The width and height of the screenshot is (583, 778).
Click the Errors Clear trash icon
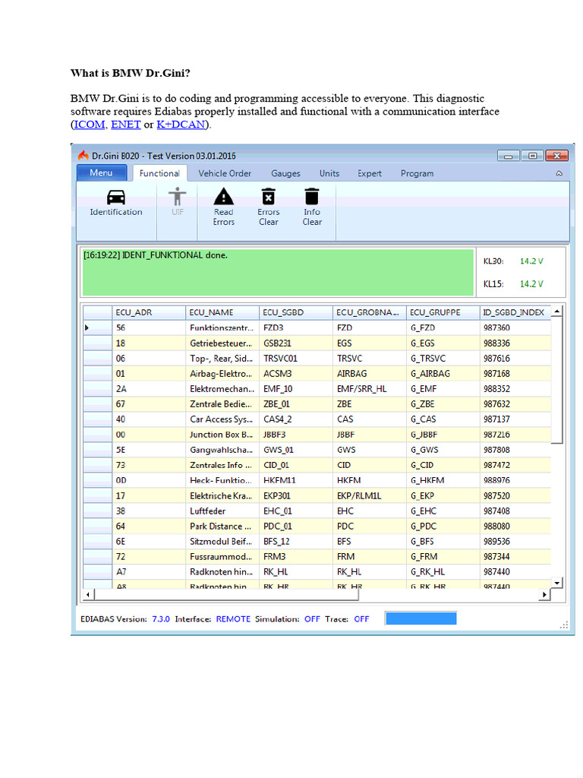(x=268, y=196)
